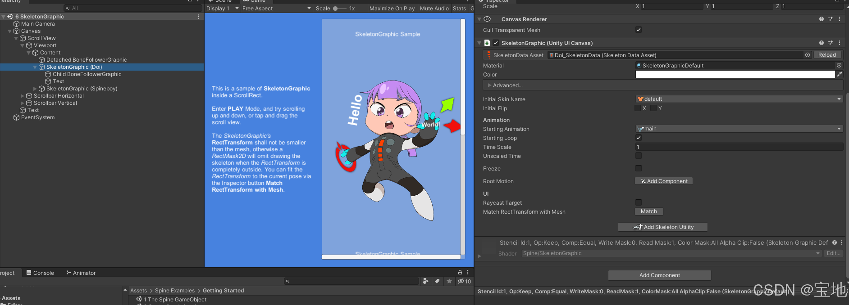
Task: Switch to the Console tab
Action: pyautogui.click(x=40, y=273)
